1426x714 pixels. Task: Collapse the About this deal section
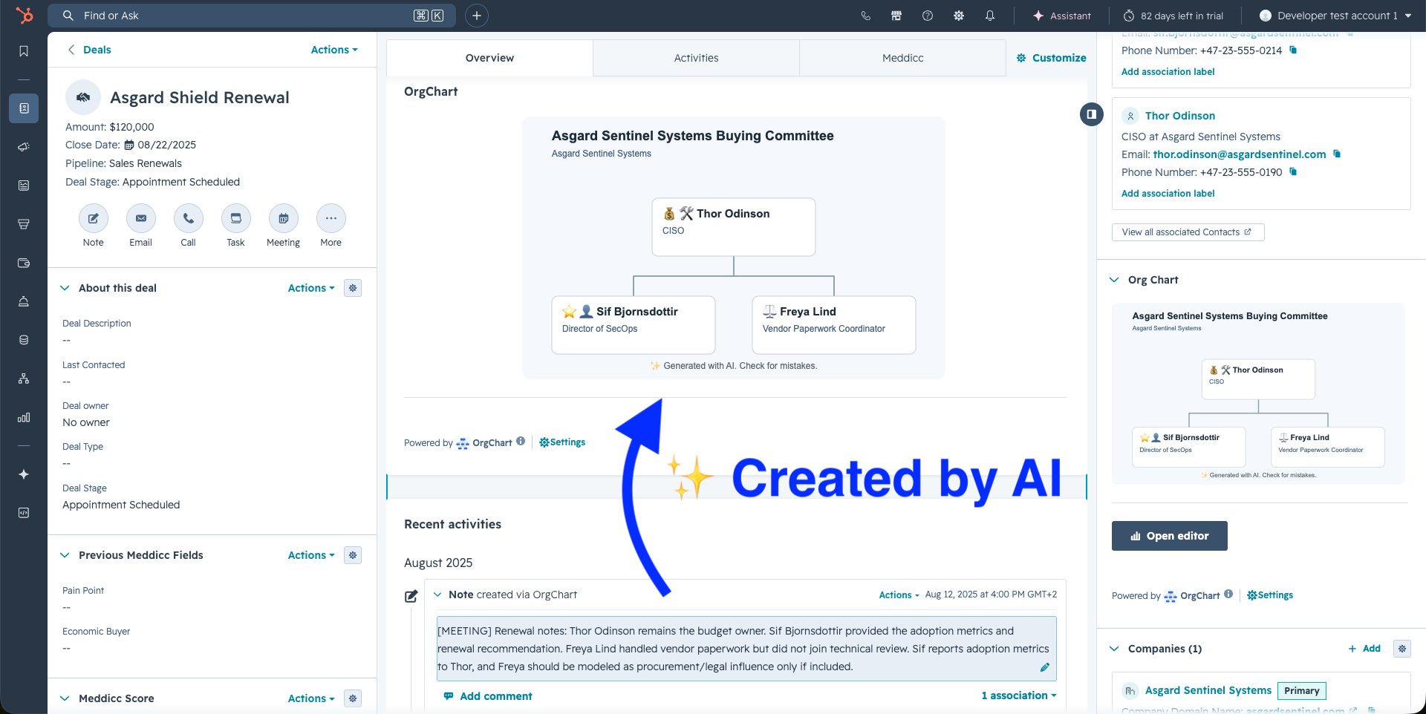click(x=65, y=288)
